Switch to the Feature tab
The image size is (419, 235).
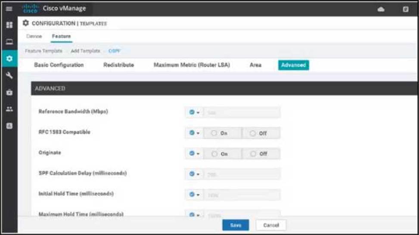click(x=62, y=36)
